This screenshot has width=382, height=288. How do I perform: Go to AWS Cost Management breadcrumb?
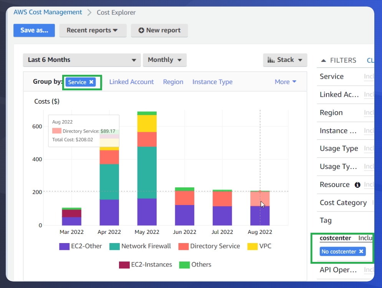[48, 12]
